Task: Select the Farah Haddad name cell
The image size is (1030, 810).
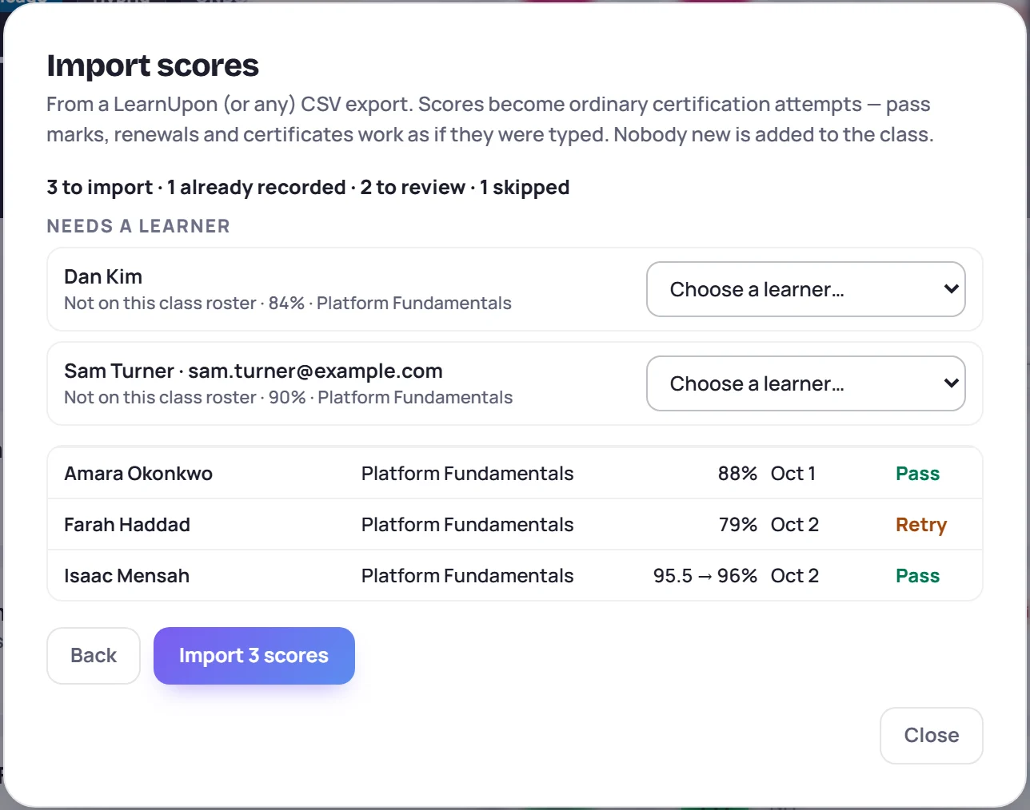Action: 127,525
